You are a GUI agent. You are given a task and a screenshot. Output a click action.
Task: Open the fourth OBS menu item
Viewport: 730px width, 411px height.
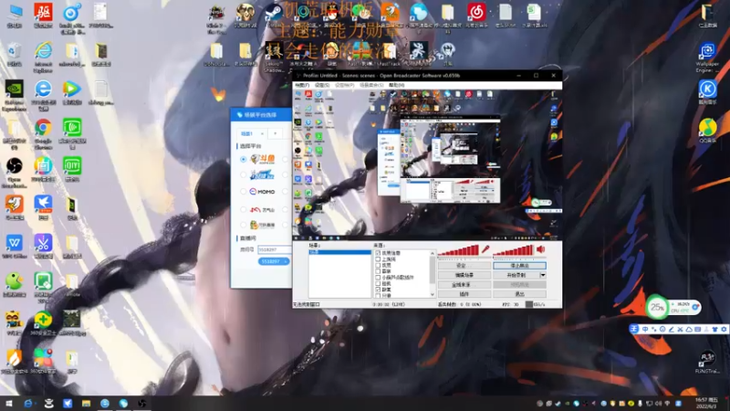(x=371, y=85)
